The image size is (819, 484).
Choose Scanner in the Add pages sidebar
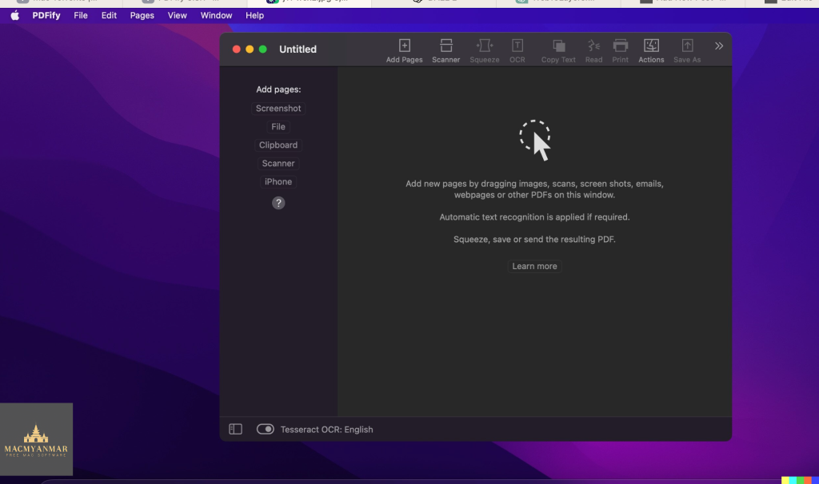click(278, 163)
